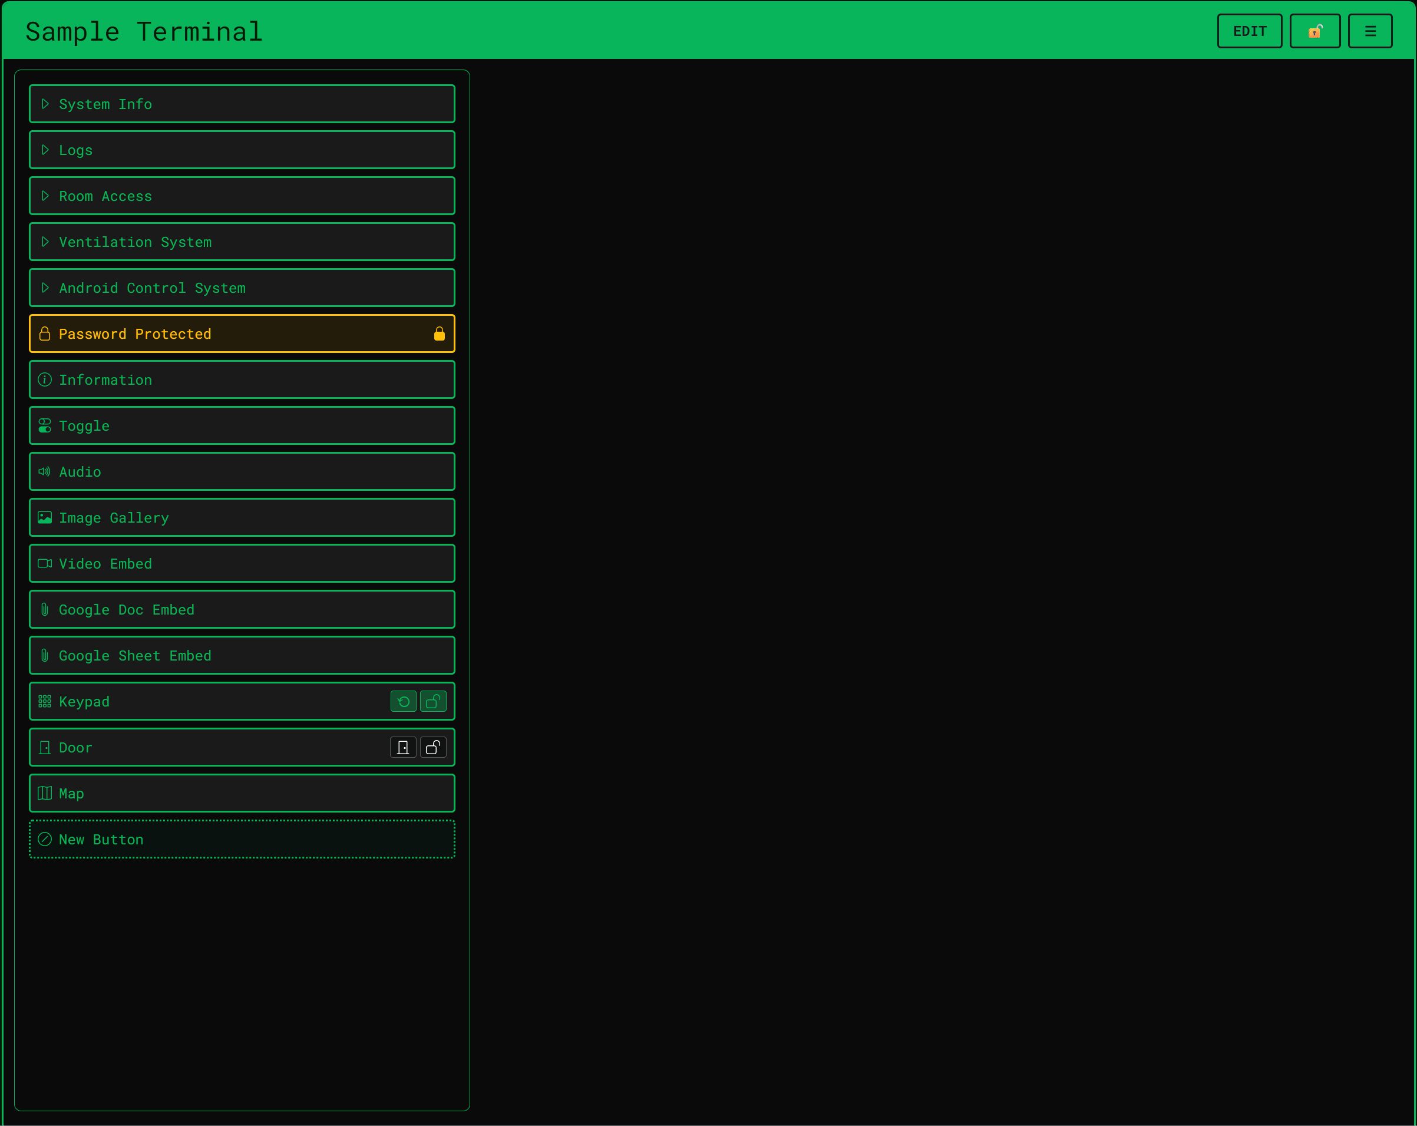The height and width of the screenshot is (1126, 1417).
Task: Click the keypad unlock icon
Action: point(432,701)
